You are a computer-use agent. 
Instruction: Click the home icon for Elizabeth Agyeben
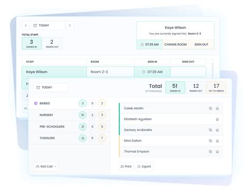click(217, 119)
